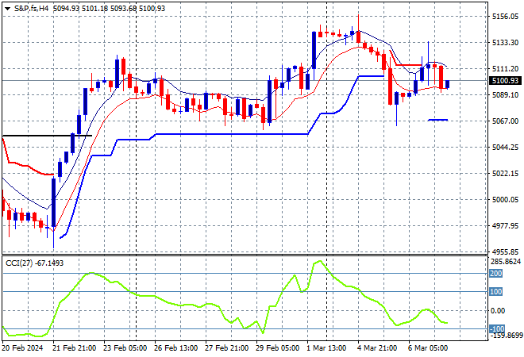Screen dimensions: 524x357
Task: Click the short blue dash near 5067
Action: 437,120
